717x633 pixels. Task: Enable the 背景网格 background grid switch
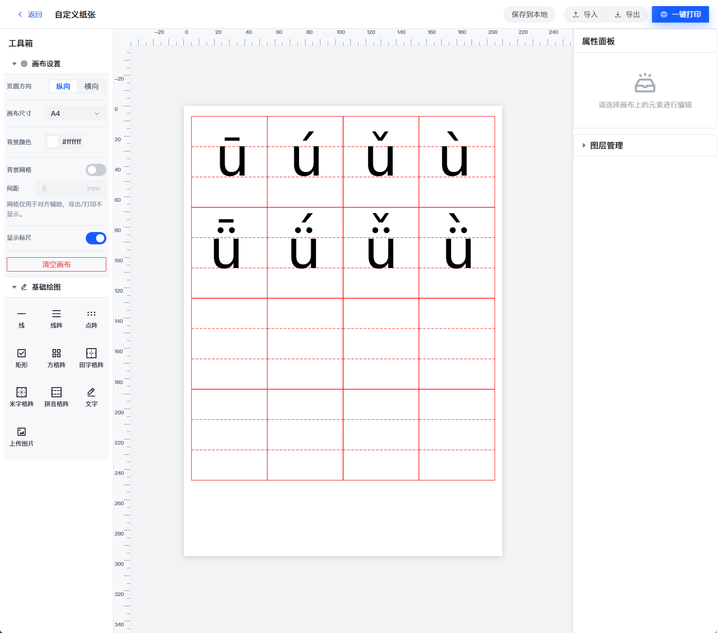point(96,170)
